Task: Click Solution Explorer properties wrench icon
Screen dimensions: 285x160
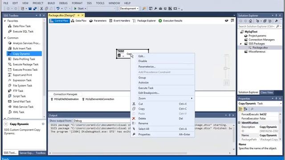Action: [277, 21]
